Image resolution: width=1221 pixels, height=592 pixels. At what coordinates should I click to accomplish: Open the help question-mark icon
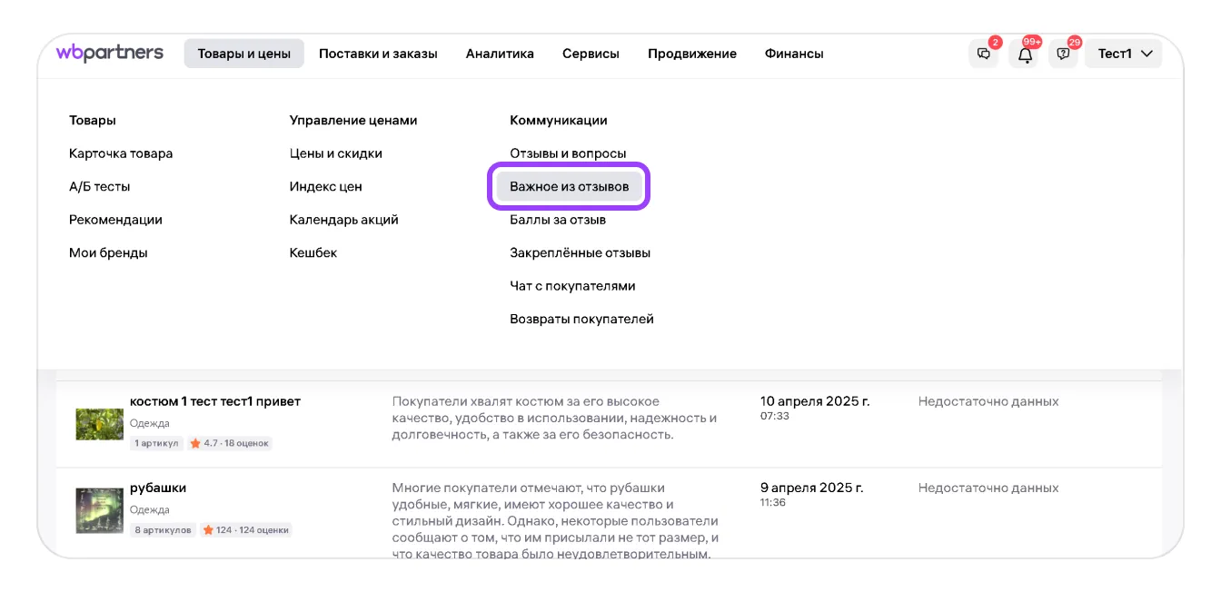(x=1064, y=54)
